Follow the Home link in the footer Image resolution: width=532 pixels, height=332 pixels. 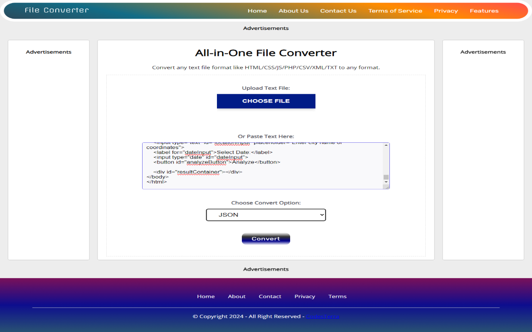(206, 296)
